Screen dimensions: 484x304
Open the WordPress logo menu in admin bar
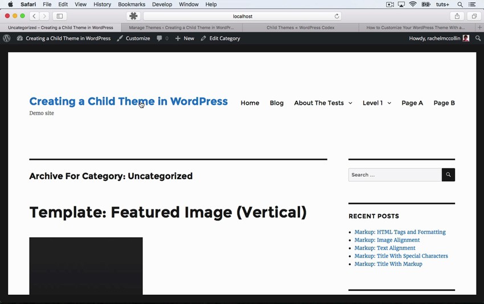[6, 38]
